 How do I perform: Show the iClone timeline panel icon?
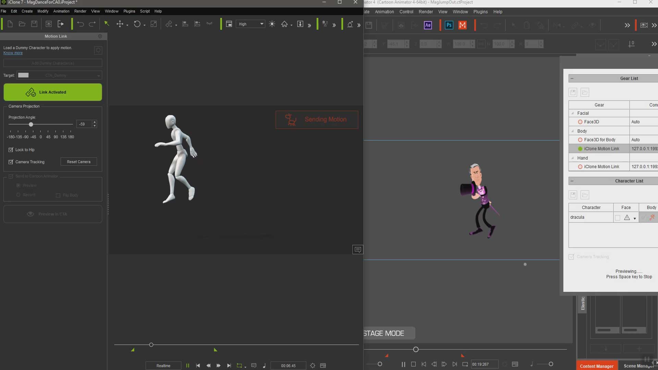[323, 366]
